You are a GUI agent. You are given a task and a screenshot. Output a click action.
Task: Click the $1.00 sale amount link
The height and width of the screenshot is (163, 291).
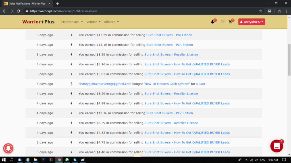click(x=200, y=84)
